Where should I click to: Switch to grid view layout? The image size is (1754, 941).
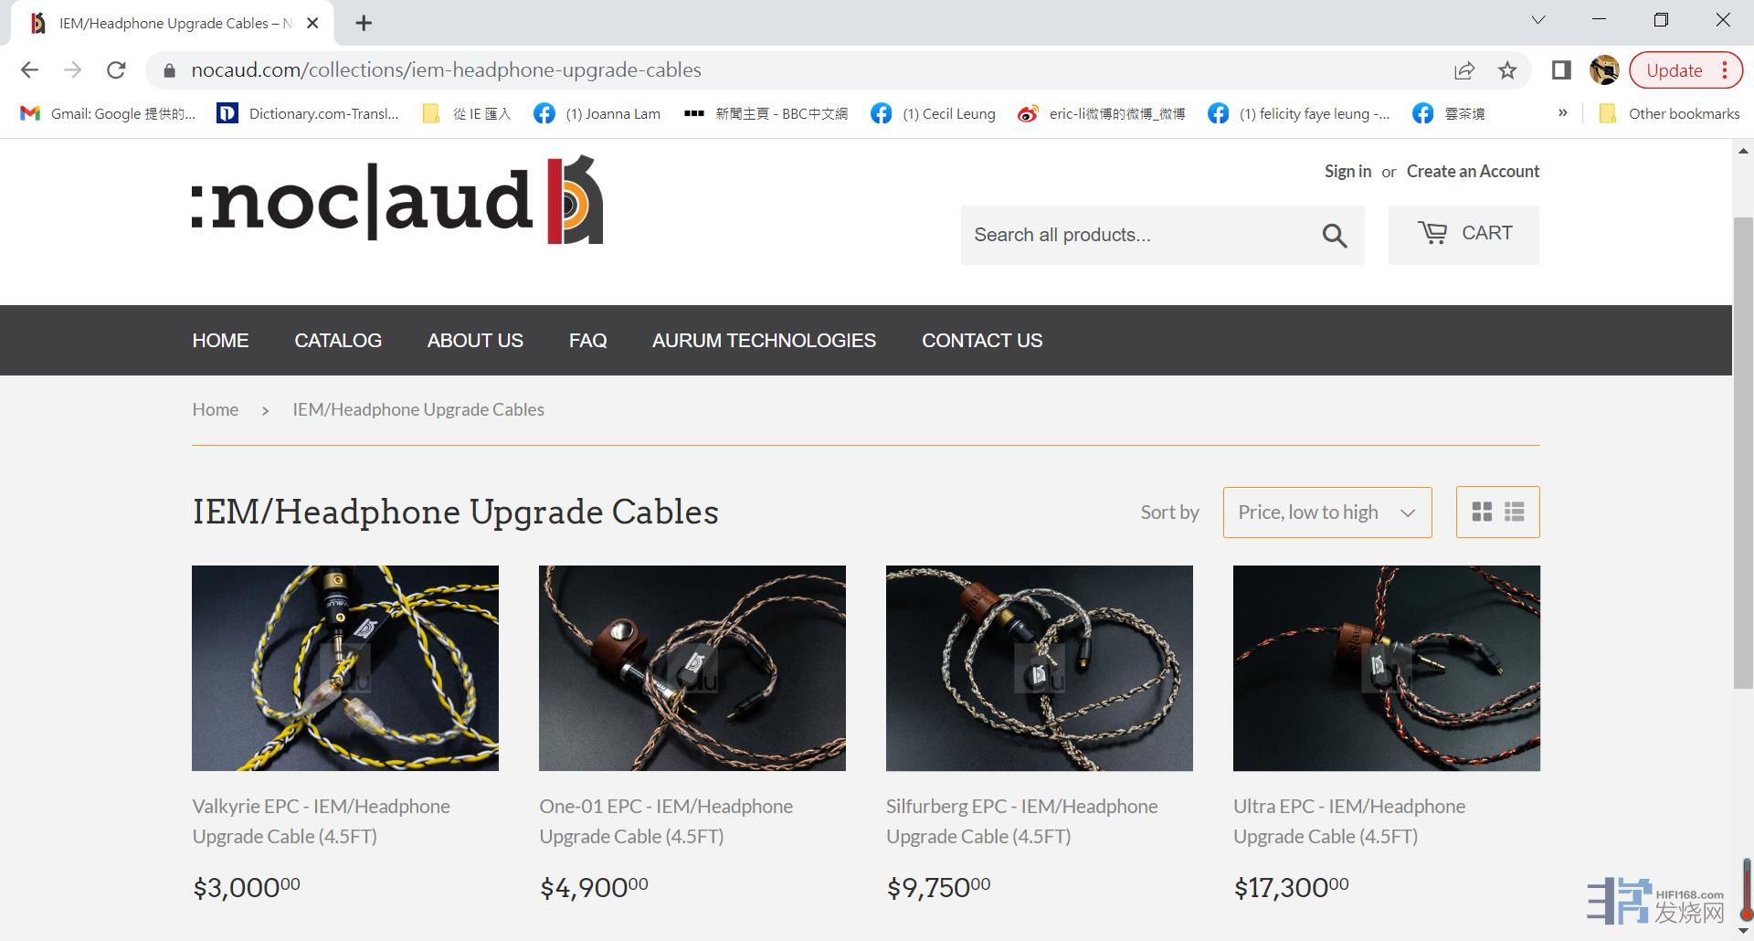click(x=1482, y=512)
